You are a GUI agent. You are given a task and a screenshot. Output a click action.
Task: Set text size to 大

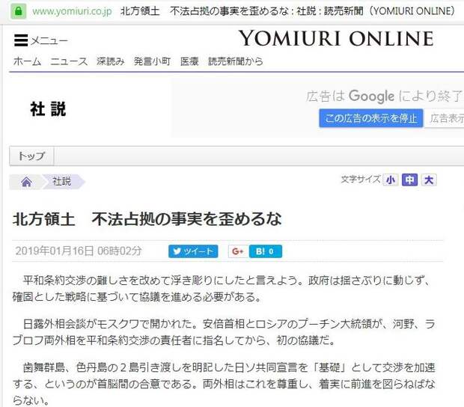click(429, 180)
